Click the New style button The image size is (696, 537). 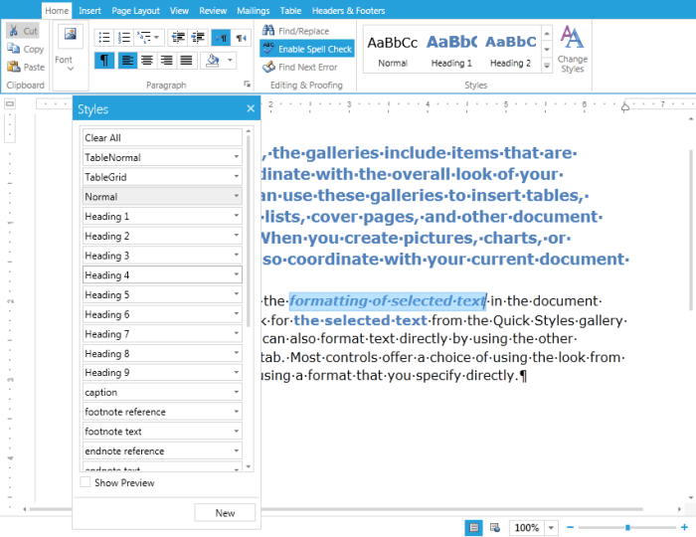click(x=225, y=512)
